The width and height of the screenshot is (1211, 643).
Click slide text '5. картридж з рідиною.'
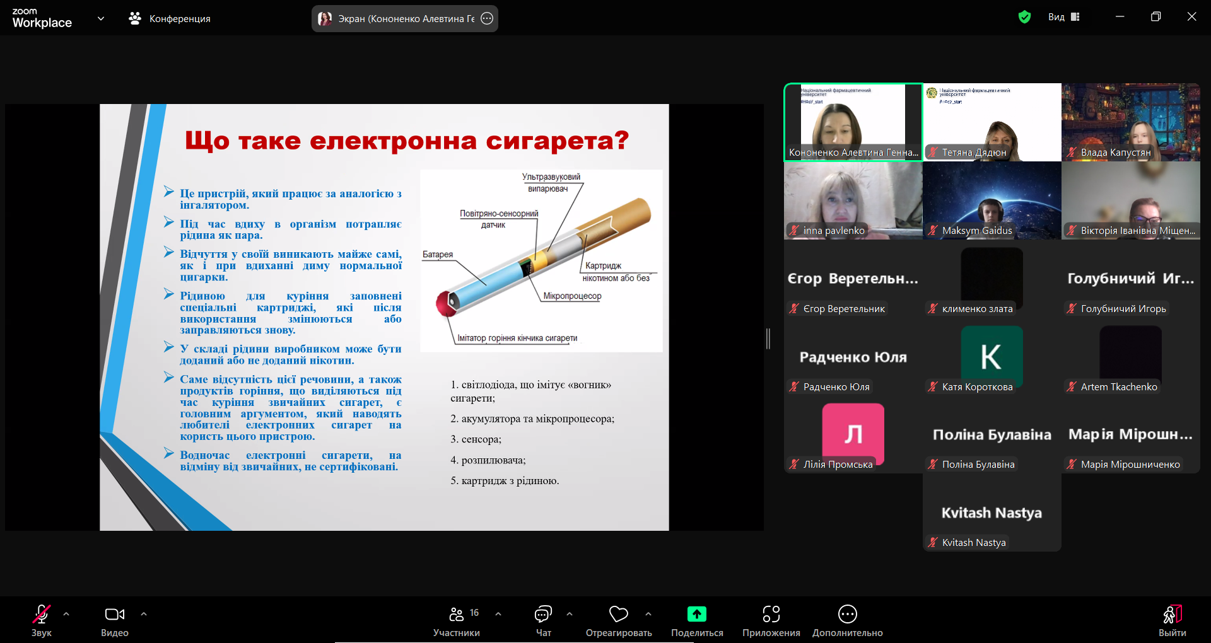505,480
